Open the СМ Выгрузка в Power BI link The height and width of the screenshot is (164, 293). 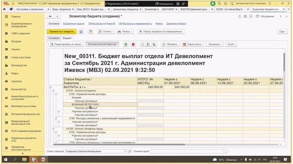[102, 24]
